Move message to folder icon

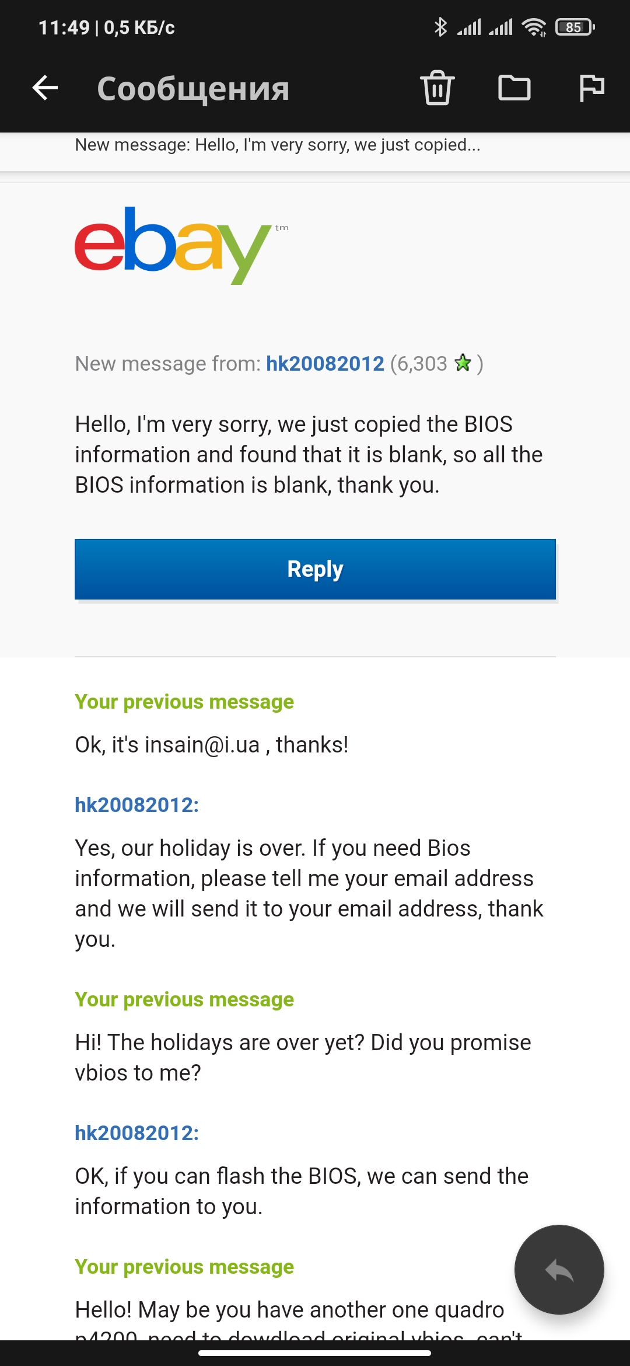coord(514,88)
